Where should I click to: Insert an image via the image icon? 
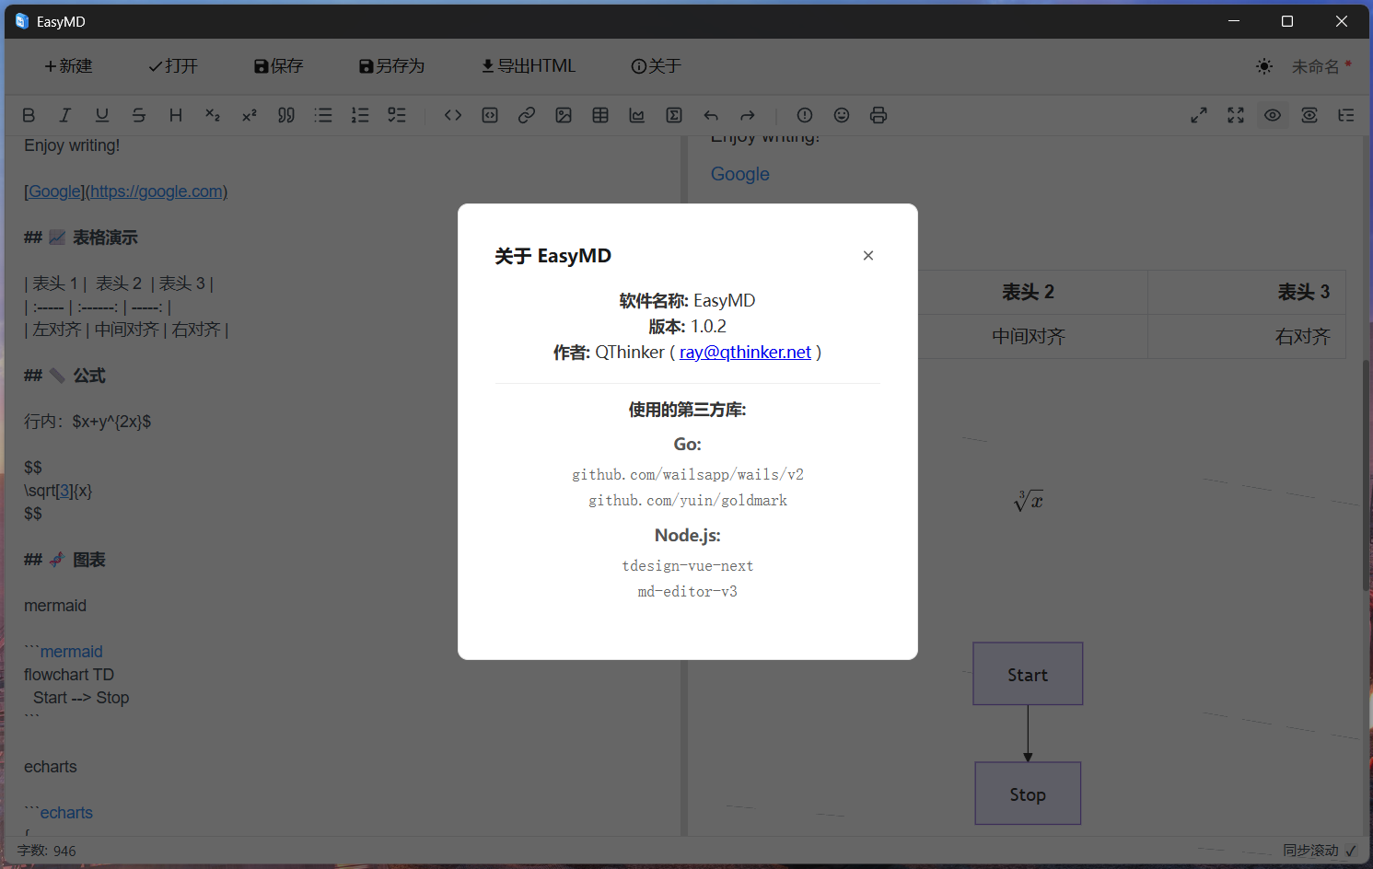[564, 115]
